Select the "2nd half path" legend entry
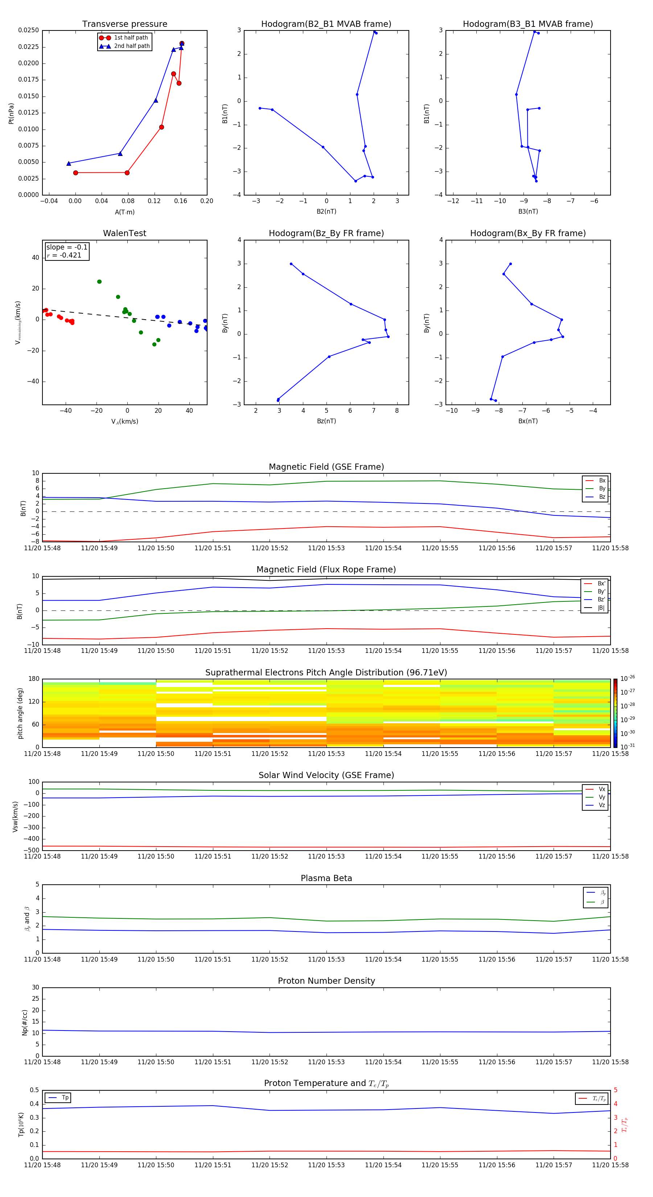This screenshot has width=653, height=1197. click(124, 46)
